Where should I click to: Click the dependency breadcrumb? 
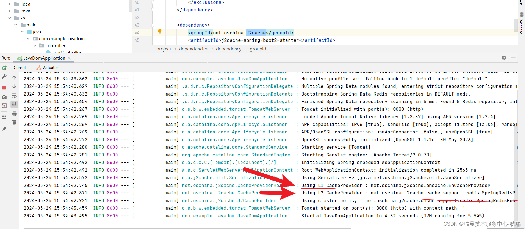coord(229,49)
